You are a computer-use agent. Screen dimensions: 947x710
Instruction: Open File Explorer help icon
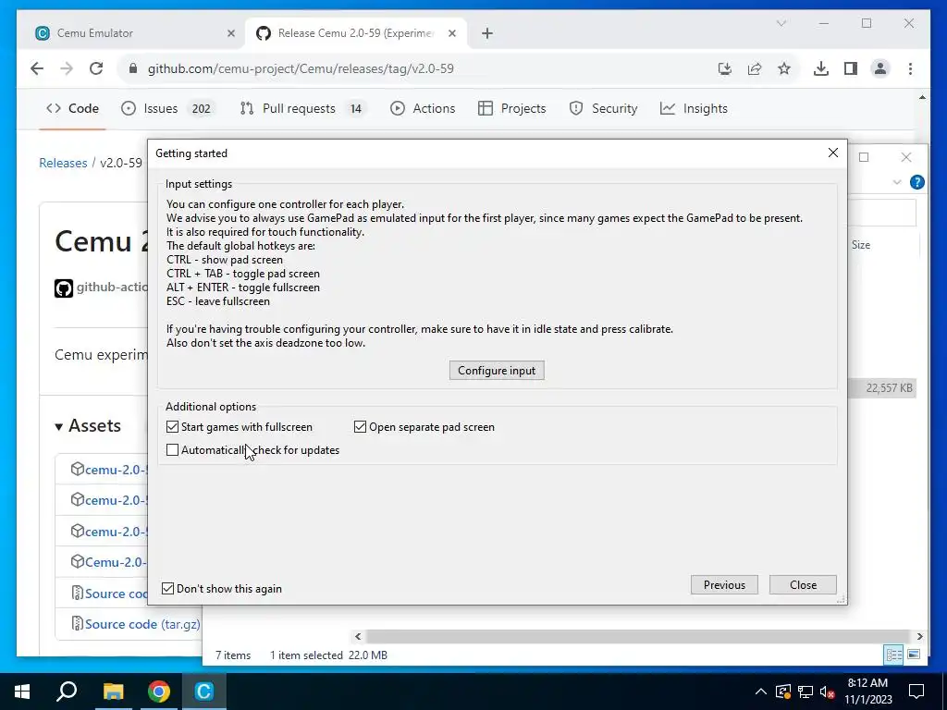coord(916,182)
